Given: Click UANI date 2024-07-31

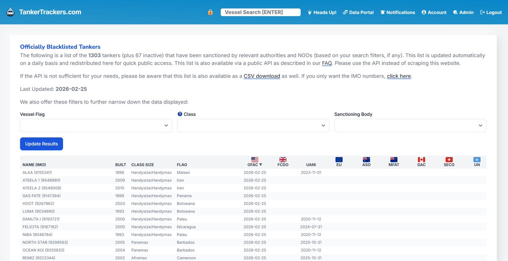Looking at the screenshot, I should [x=311, y=227].
